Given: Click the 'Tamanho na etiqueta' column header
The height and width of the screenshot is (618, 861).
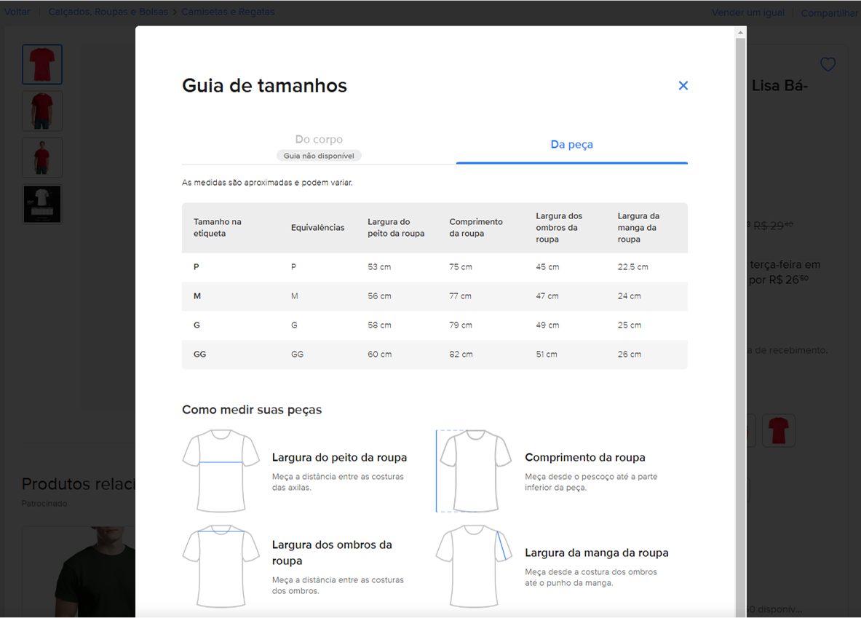Looking at the screenshot, I should 218,227.
